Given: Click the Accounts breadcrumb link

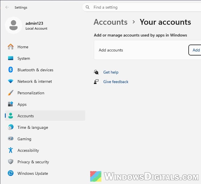Looking at the screenshot, I should 111,22.
